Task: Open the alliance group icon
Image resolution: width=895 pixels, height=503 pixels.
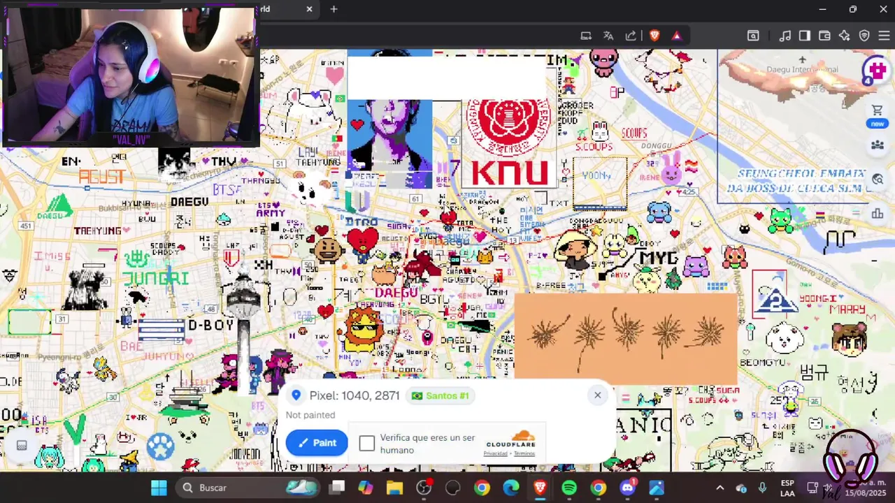Action: point(877,145)
